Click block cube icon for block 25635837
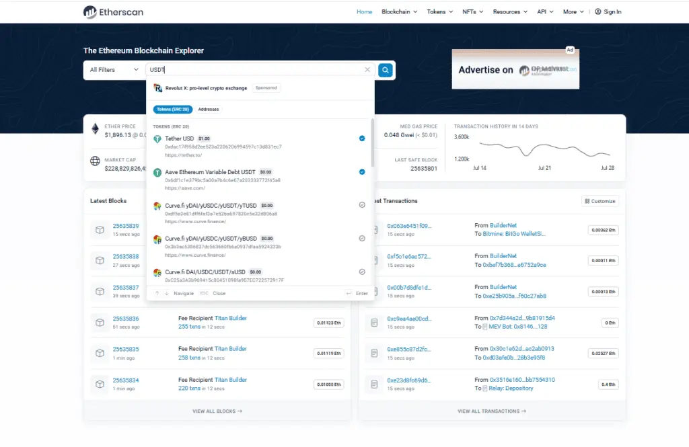 pos(100,292)
